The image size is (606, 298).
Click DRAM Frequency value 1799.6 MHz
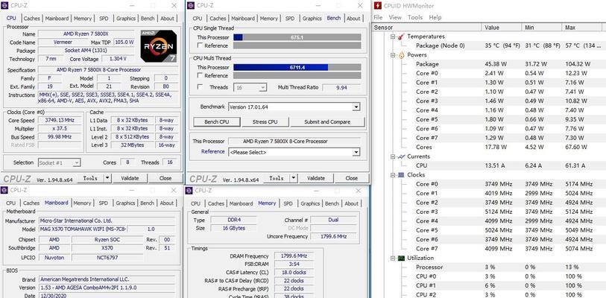point(294,256)
